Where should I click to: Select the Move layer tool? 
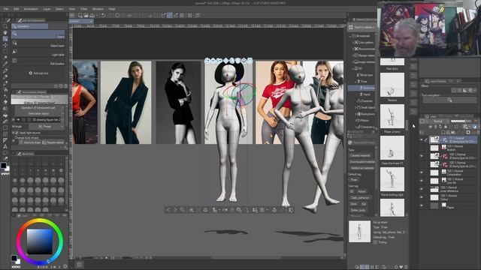(5, 45)
